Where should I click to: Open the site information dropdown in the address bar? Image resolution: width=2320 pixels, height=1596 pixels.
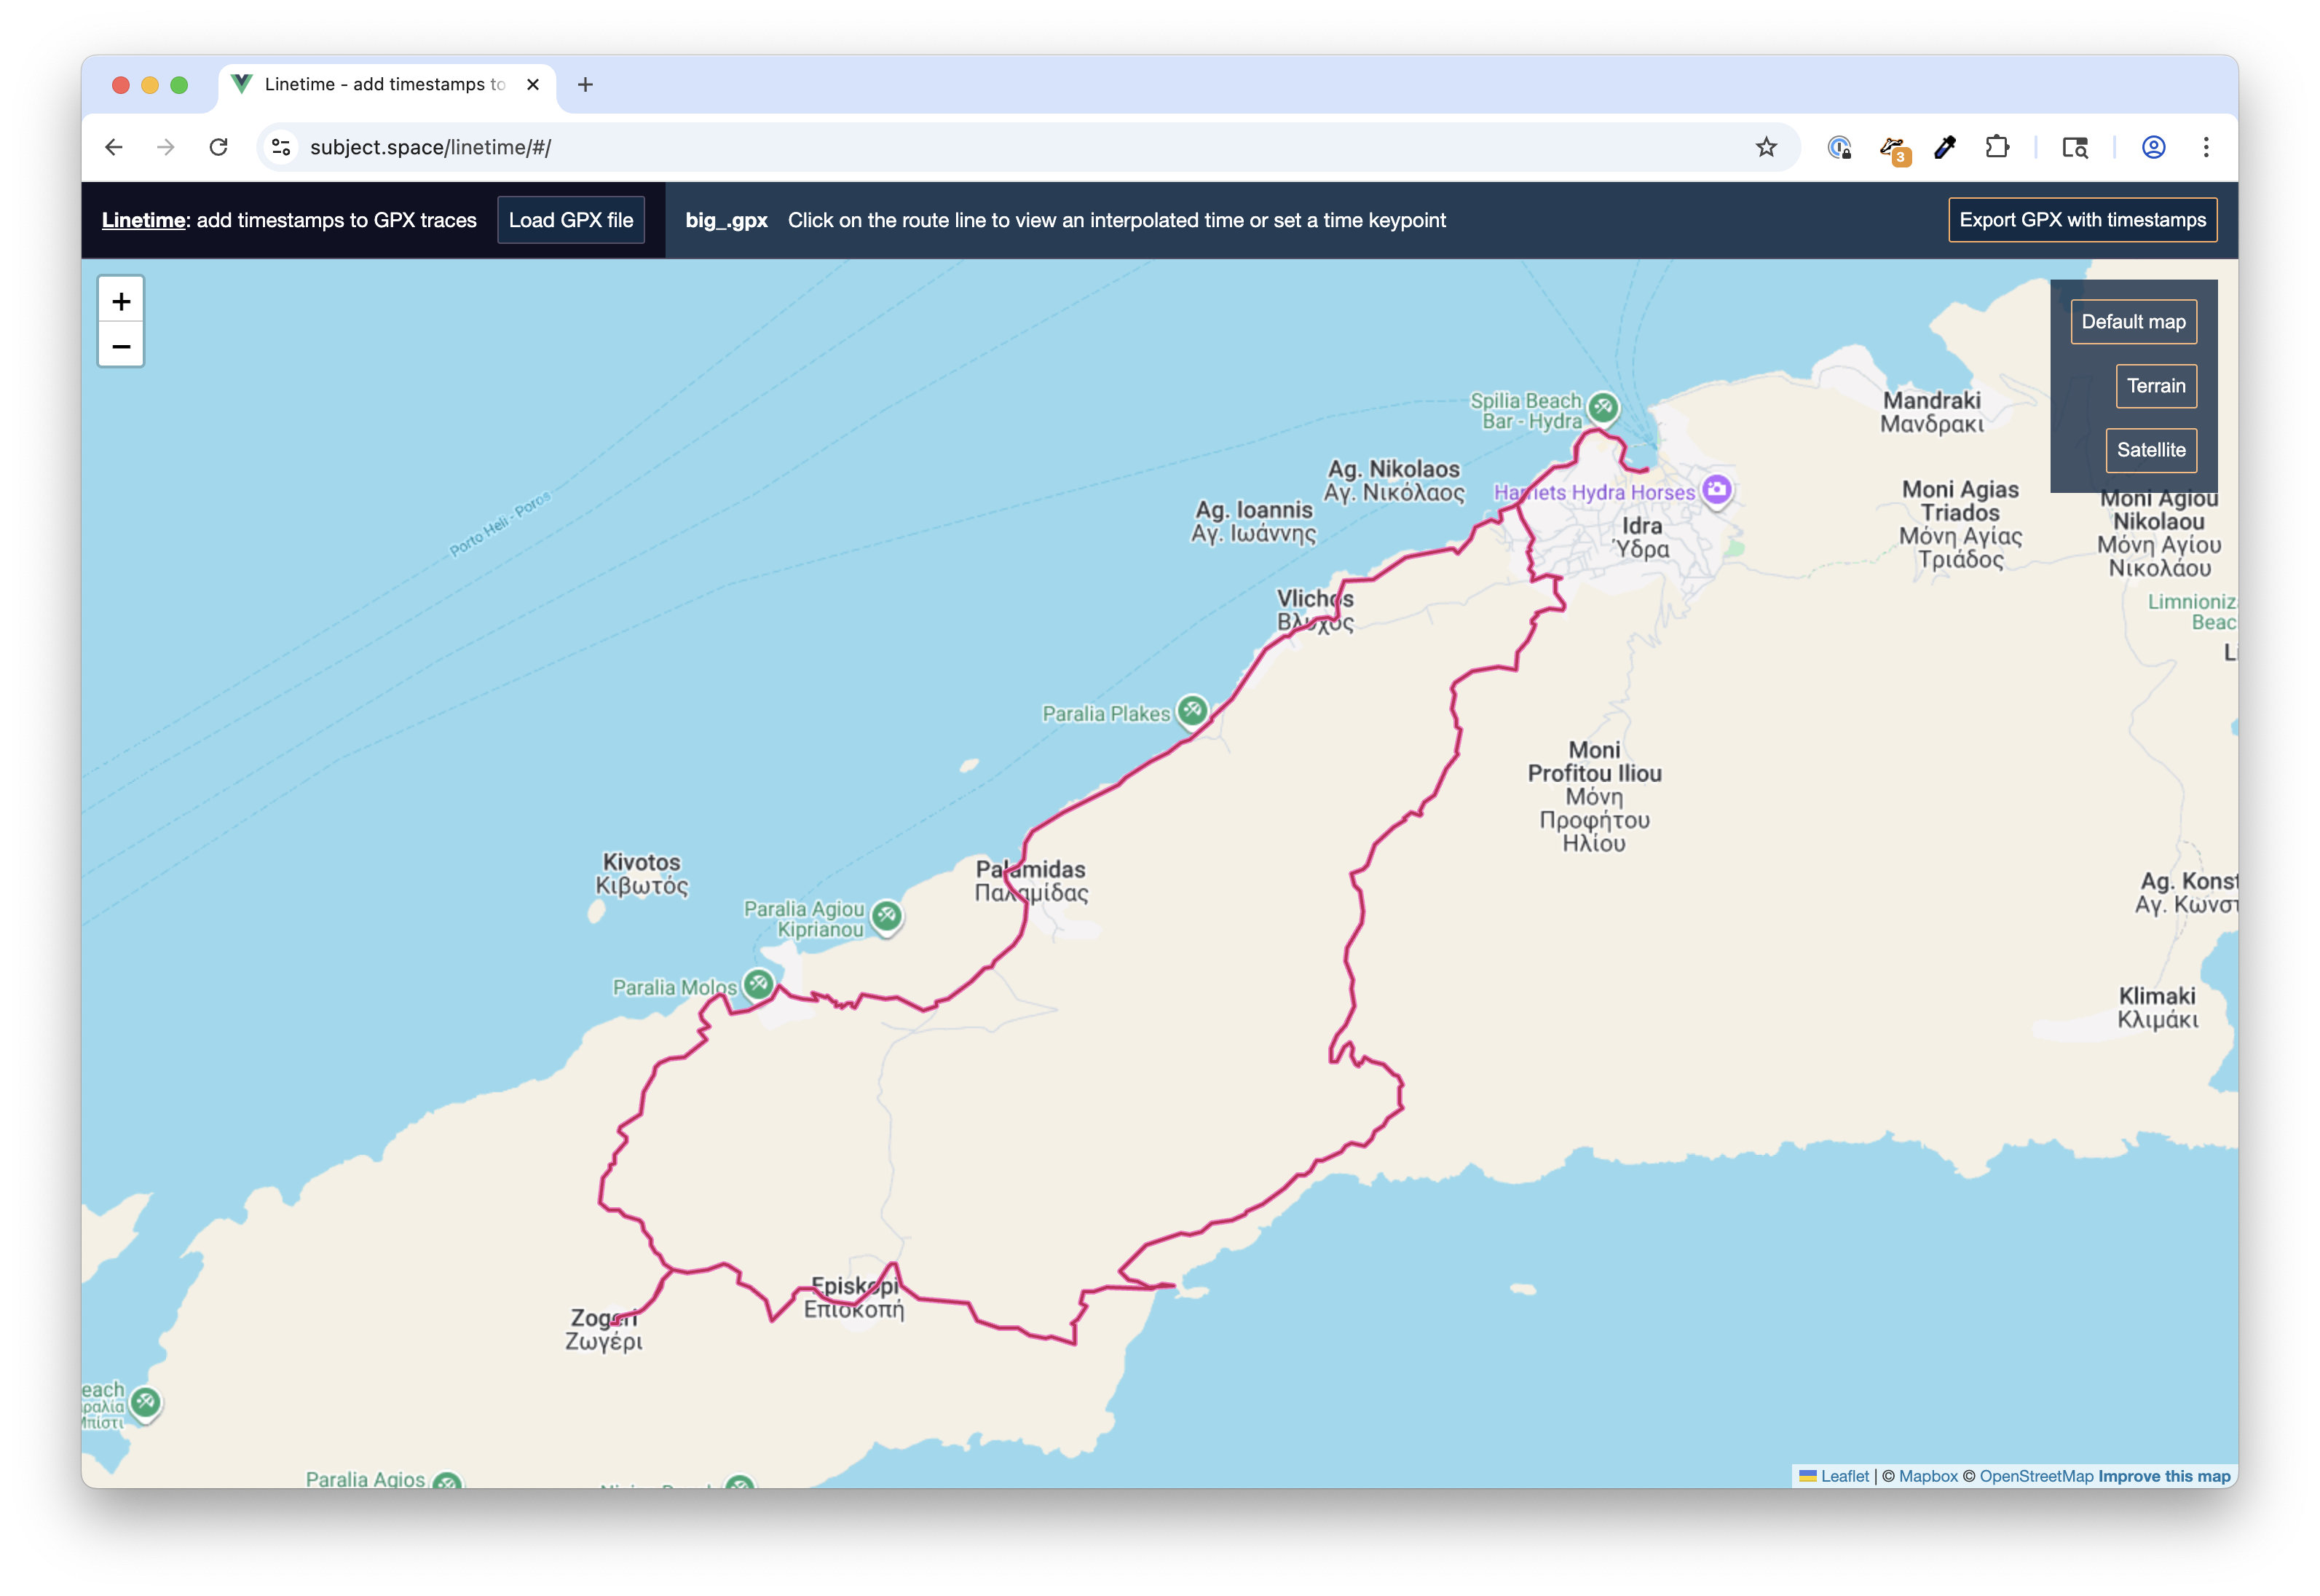pos(281,147)
